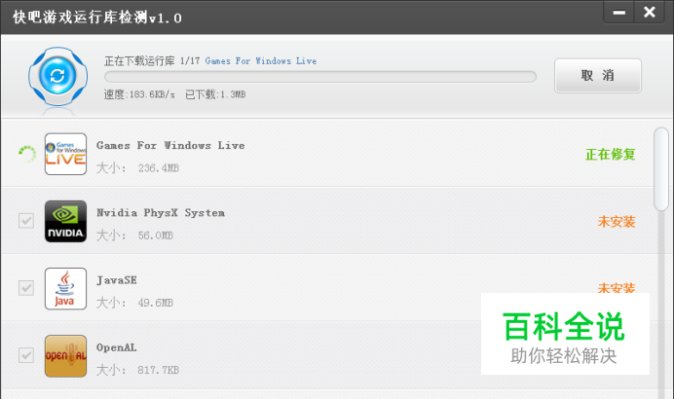Click the vertical scrollbar thumb
This screenshot has width=674, height=399.
coord(661,169)
